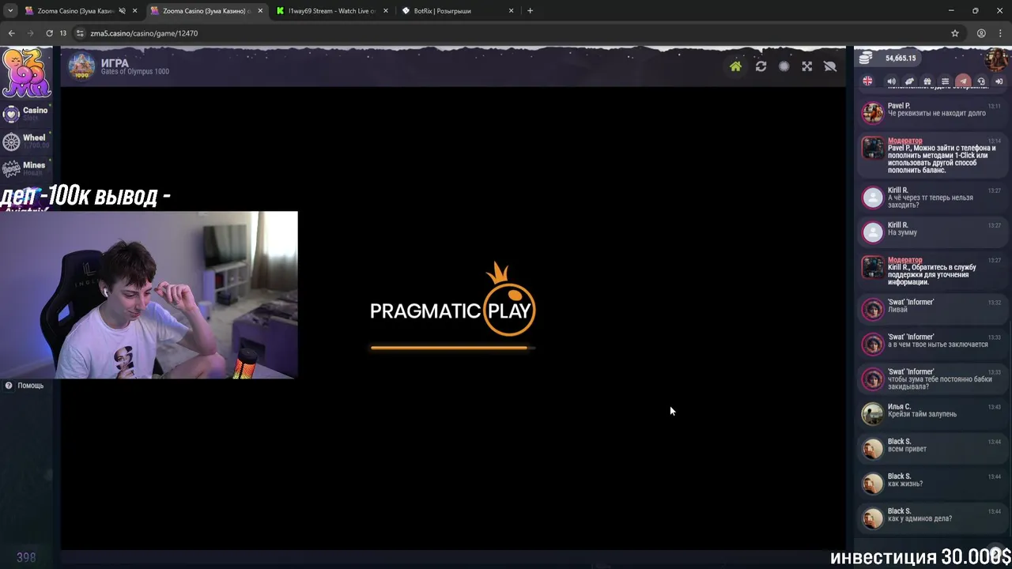Close the l1way69 Stream tab
Image resolution: width=1012 pixels, height=569 pixels.
coord(386,11)
